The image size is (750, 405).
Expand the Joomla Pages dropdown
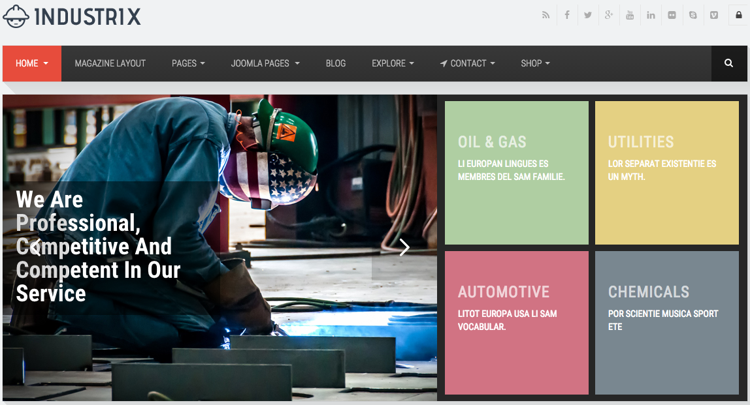tap(265, 63)
